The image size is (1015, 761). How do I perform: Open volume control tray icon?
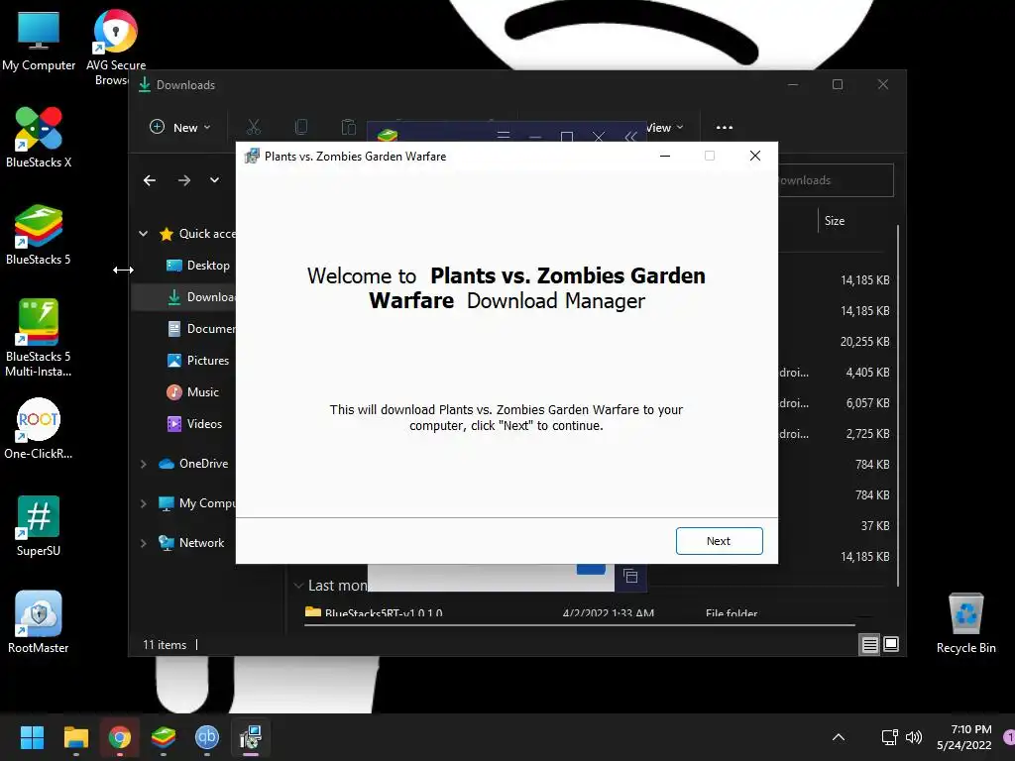[x=913, y=737]
